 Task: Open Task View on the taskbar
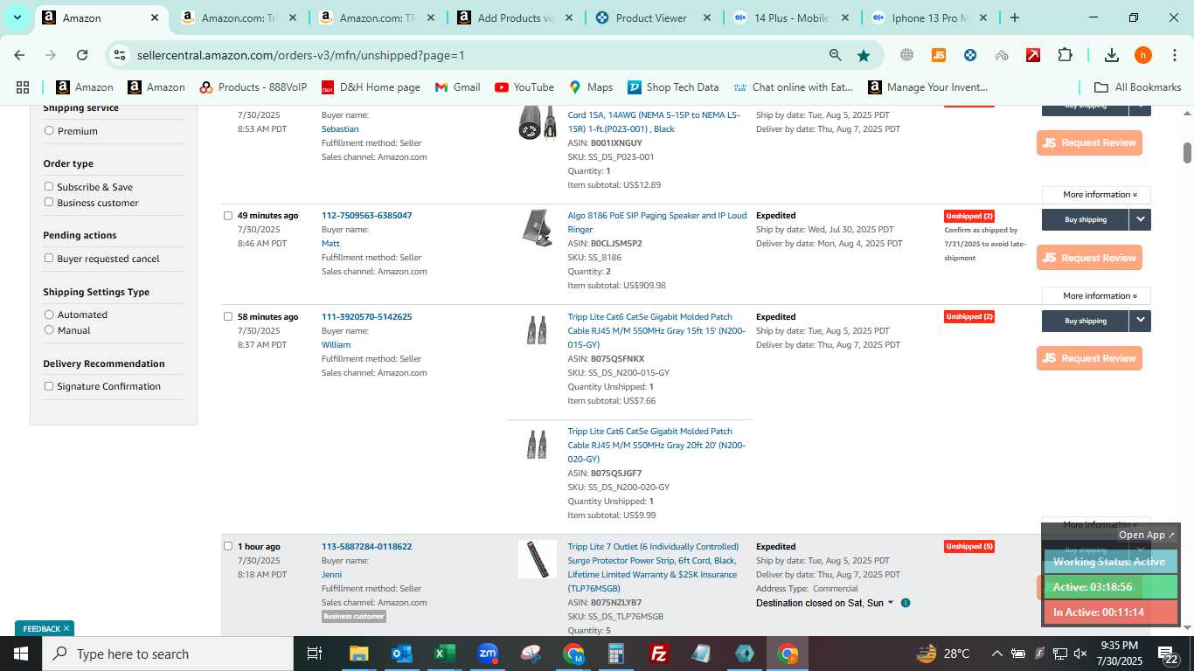coord(315,654)
